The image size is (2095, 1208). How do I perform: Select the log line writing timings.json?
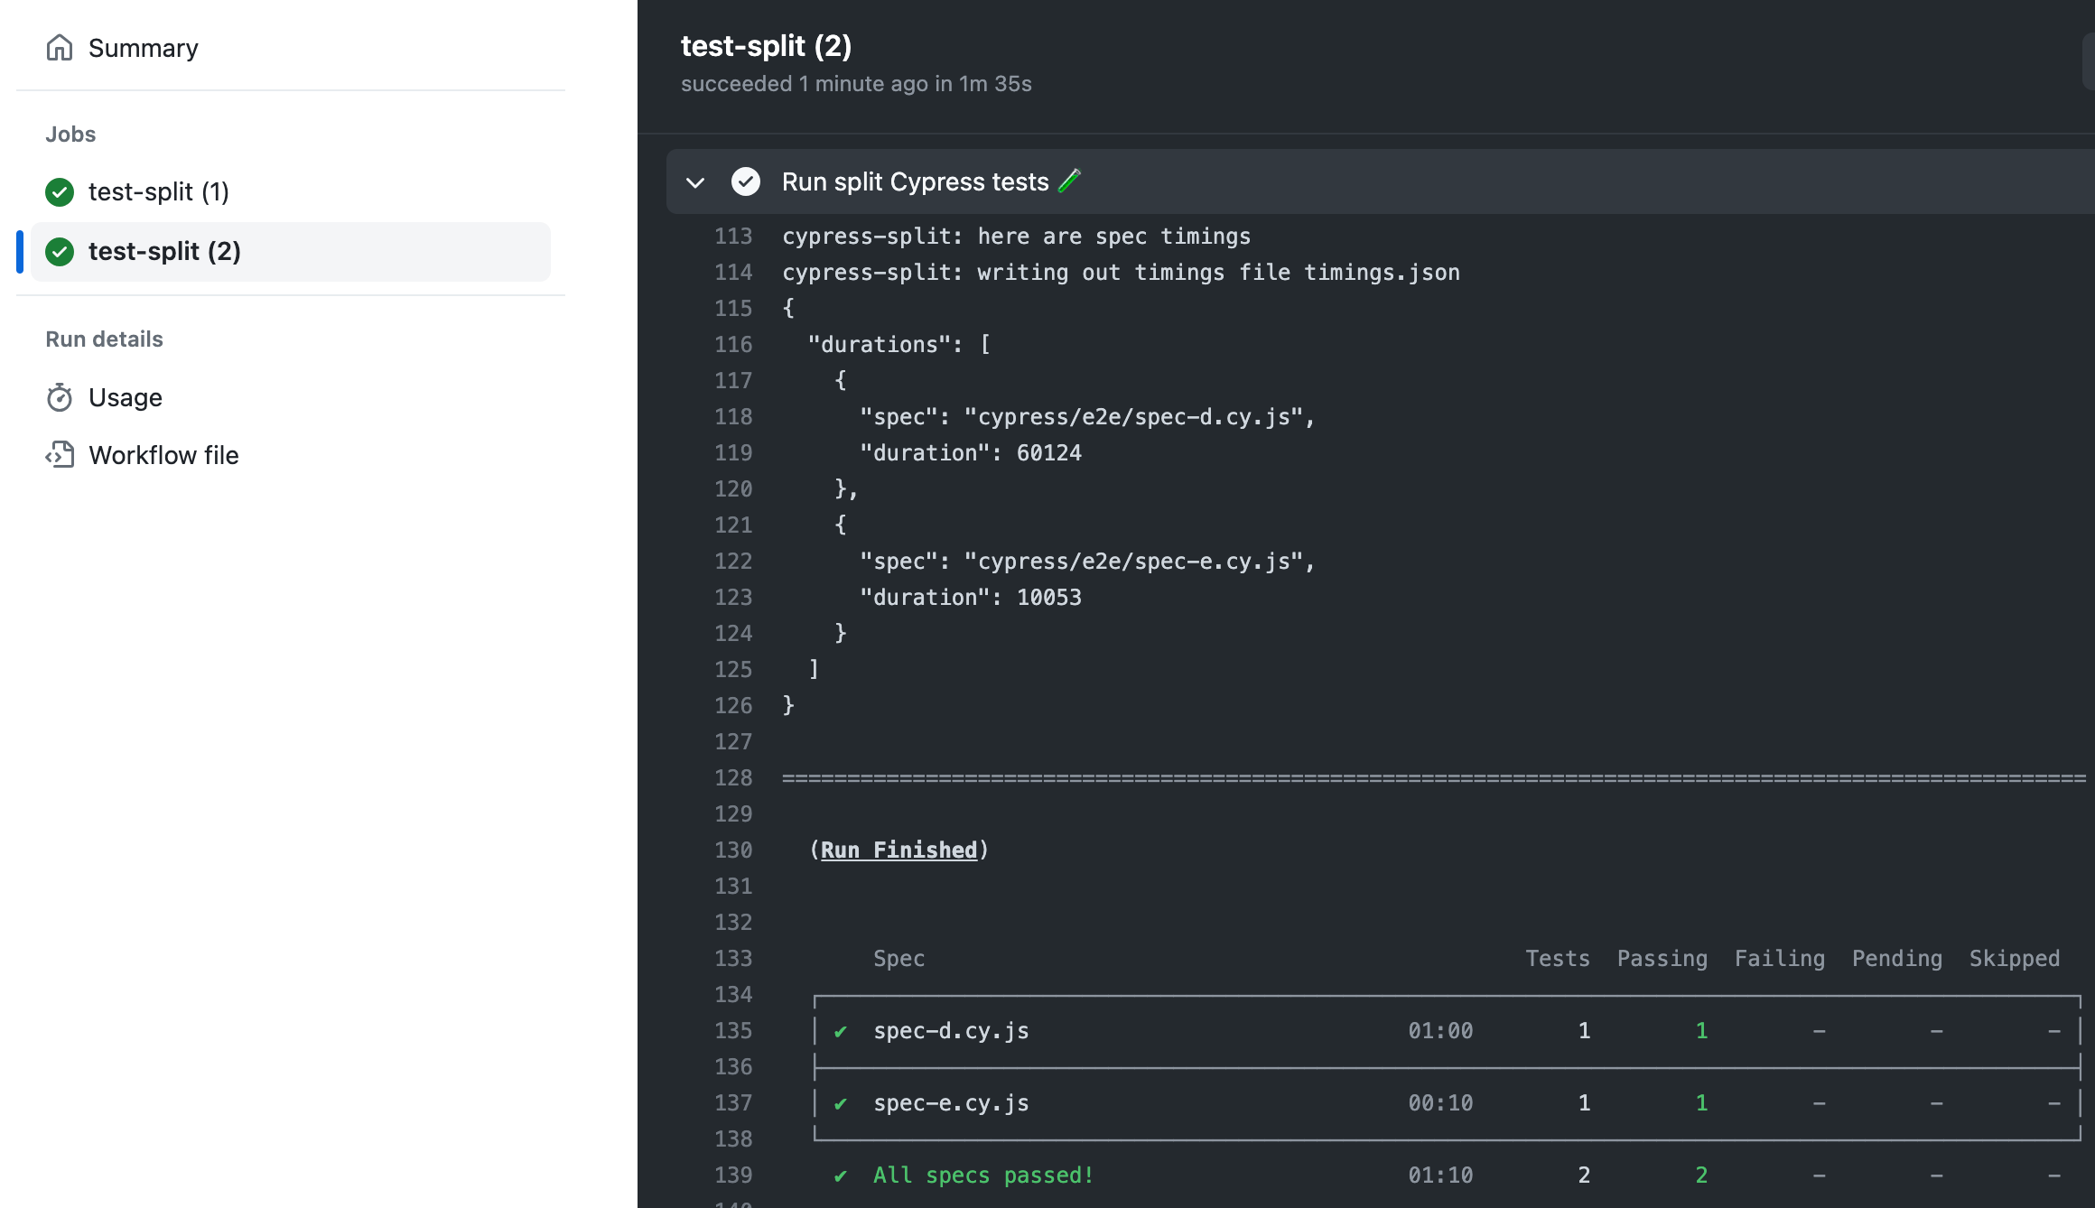(1120, 272)
